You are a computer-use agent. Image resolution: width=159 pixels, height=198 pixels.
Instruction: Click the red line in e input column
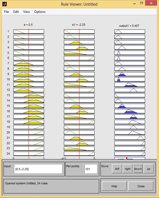(x=29, y=94)
